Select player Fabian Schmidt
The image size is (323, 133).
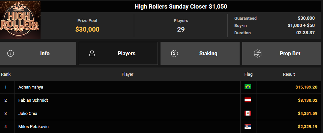33,100
